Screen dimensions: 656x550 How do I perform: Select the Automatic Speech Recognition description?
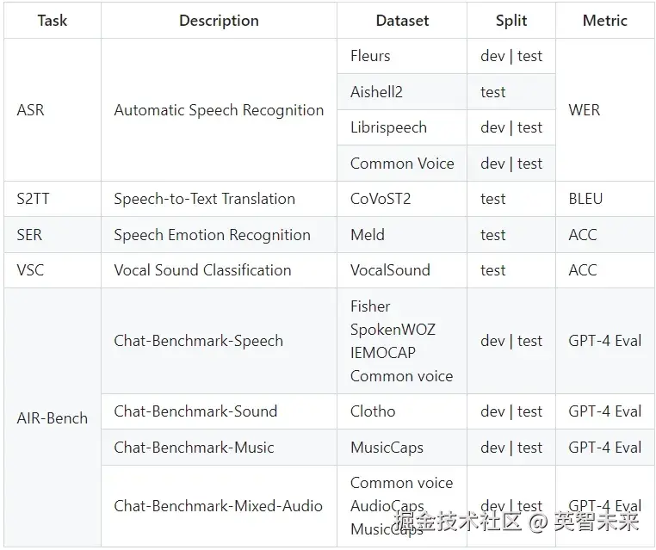coord(219,110)
